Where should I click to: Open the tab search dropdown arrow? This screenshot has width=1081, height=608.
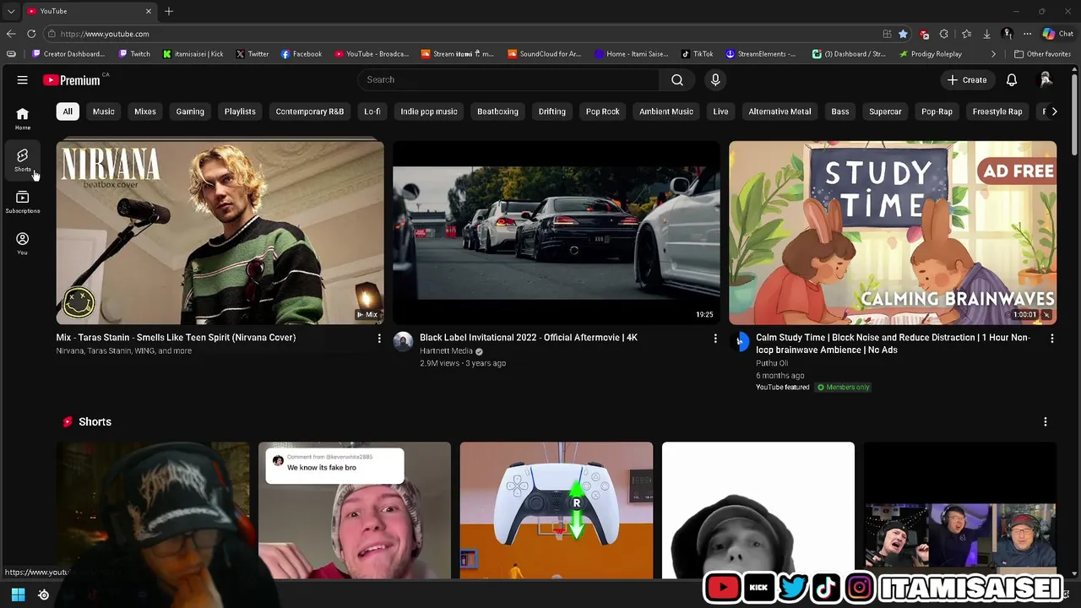pos(10,11)
